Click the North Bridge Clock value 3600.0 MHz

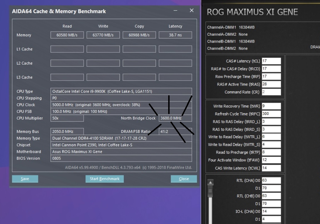coord(175,118)
